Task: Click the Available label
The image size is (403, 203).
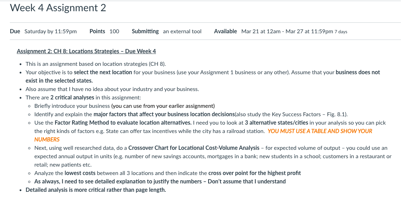Action: (225, 31)
